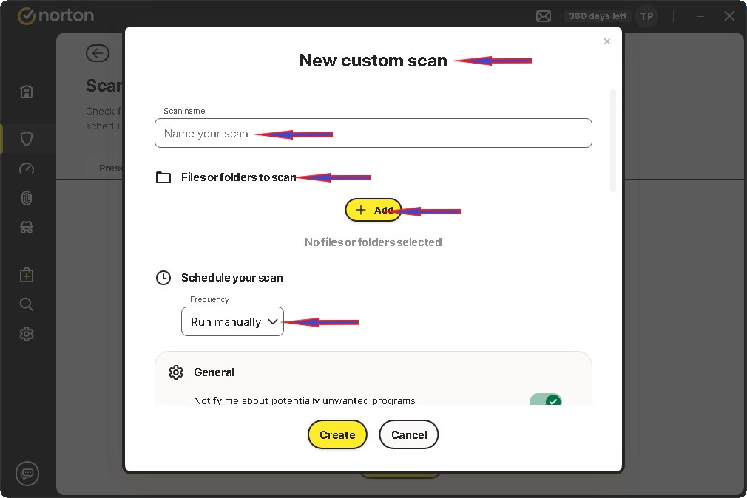The height and width of the screenshot is (498, 747).
Task: Click the envelope icon in the title bar
Action: pos(544,16)
